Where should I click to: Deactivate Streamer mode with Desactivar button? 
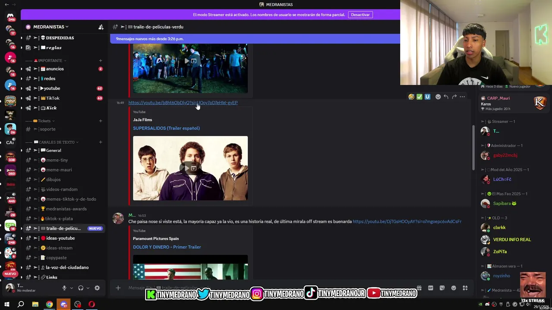360,15
